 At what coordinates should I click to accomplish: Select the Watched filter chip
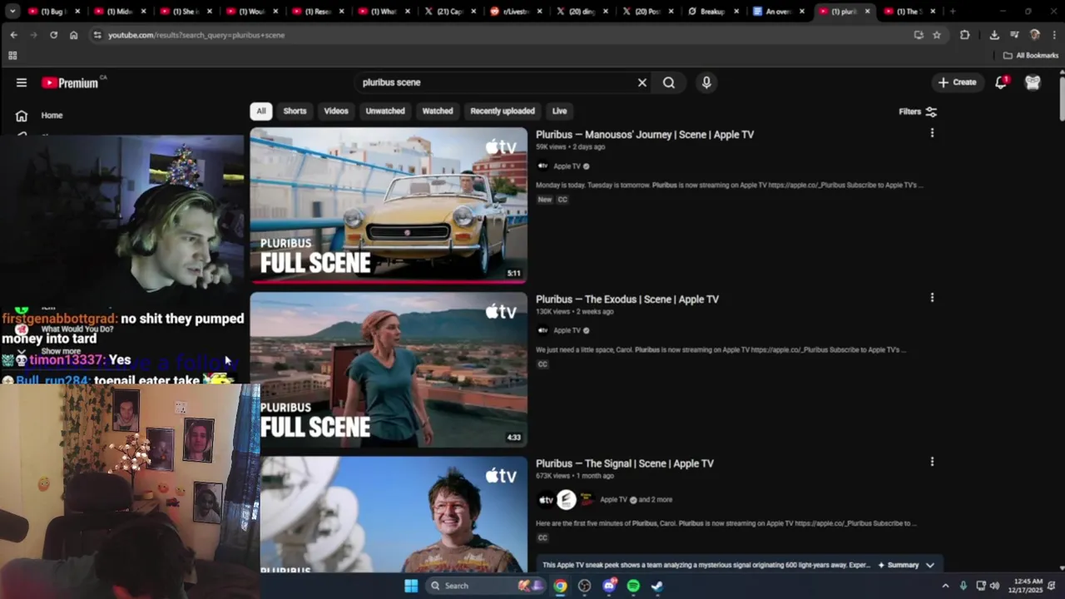coord(438,111)
